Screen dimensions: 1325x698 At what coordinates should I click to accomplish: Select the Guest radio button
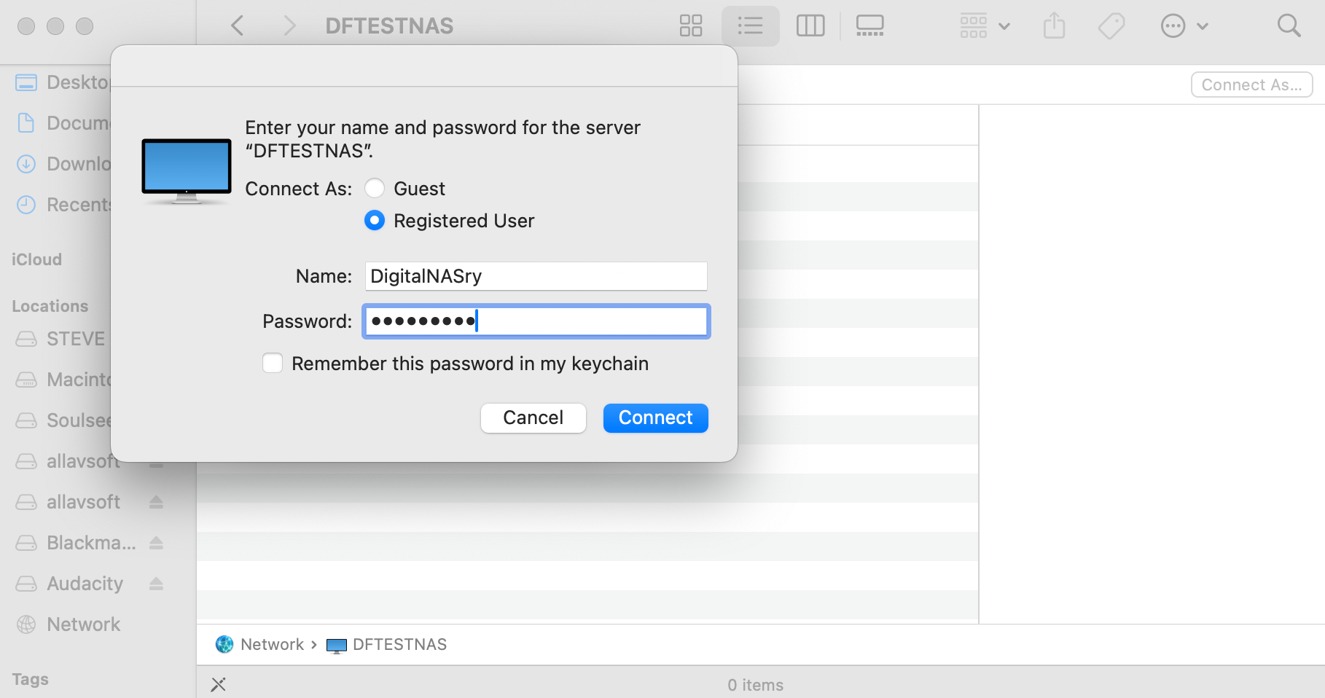pos(375,189)
